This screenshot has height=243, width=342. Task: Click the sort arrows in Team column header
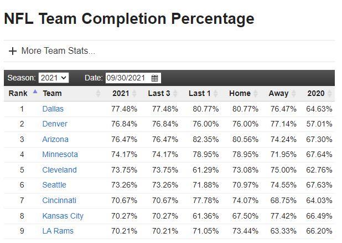point(99,94)
